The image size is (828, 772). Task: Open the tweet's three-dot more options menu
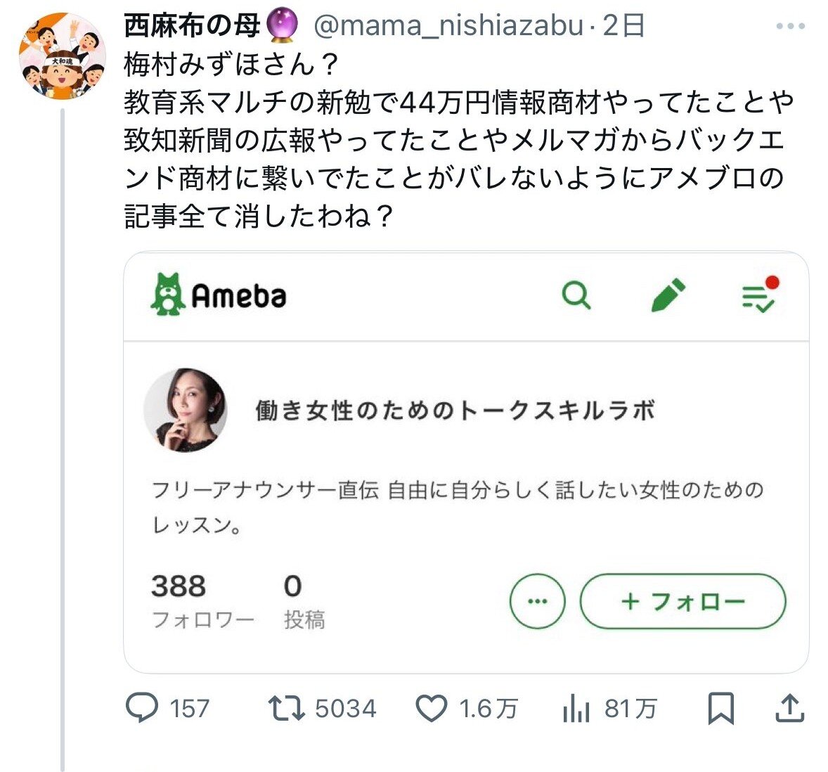790,26
